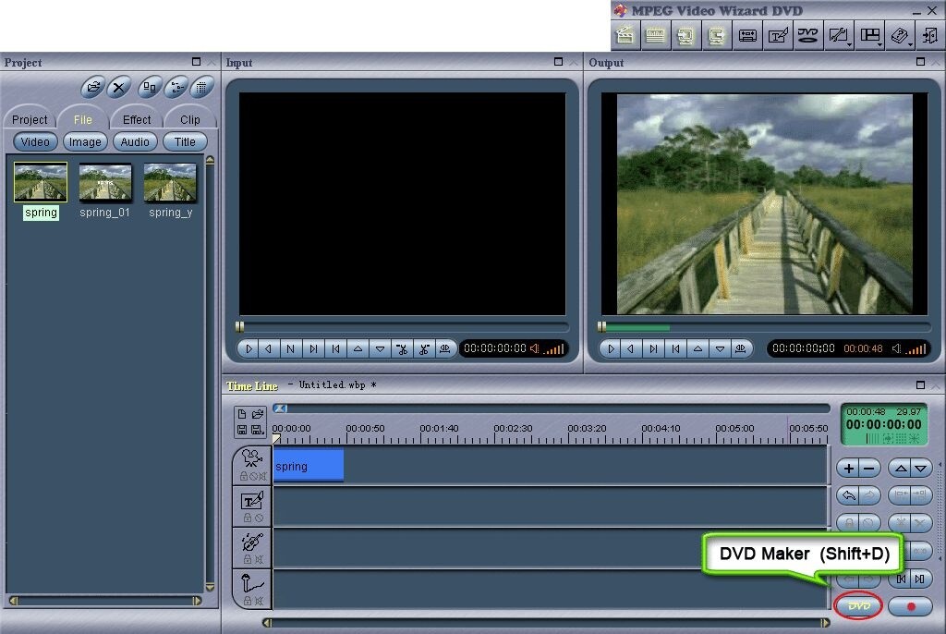The width and height of the screenshot is (946, 634).
Task: Lock the video track on the timeline
Action: click(243, 477)
